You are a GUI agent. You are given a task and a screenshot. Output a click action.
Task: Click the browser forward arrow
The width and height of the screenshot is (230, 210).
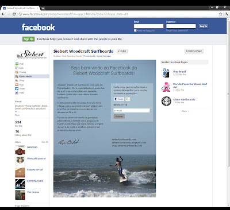pos(9,14)
